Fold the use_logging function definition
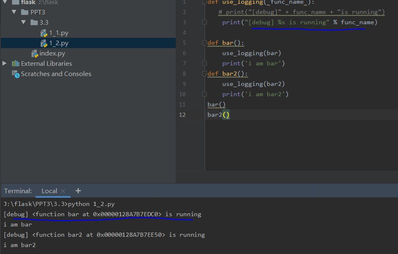The width and height of the screenshot is (398, 254). click(x=204, y=2)
